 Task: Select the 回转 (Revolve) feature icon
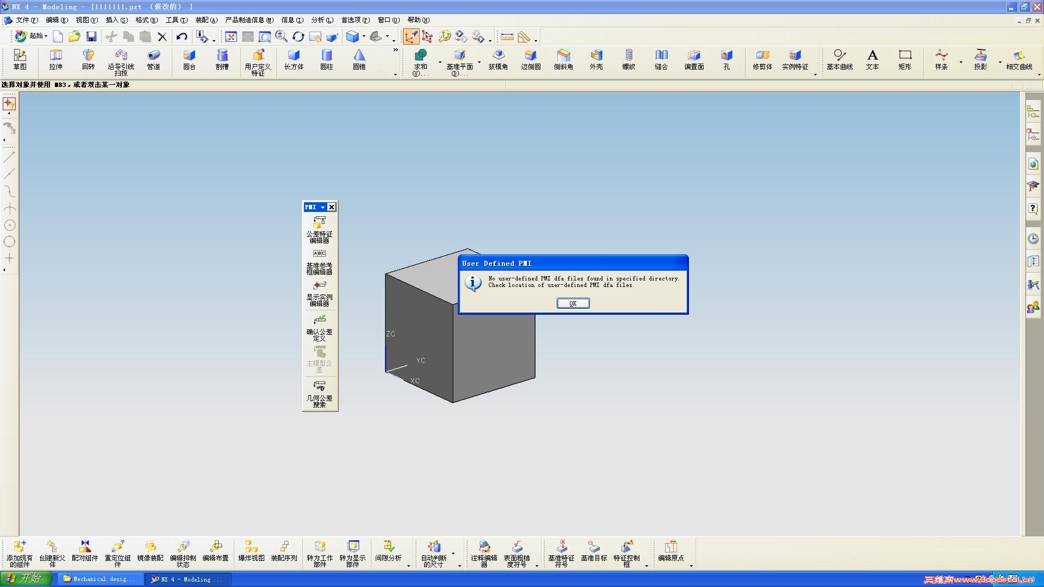(x=88, y=55)
